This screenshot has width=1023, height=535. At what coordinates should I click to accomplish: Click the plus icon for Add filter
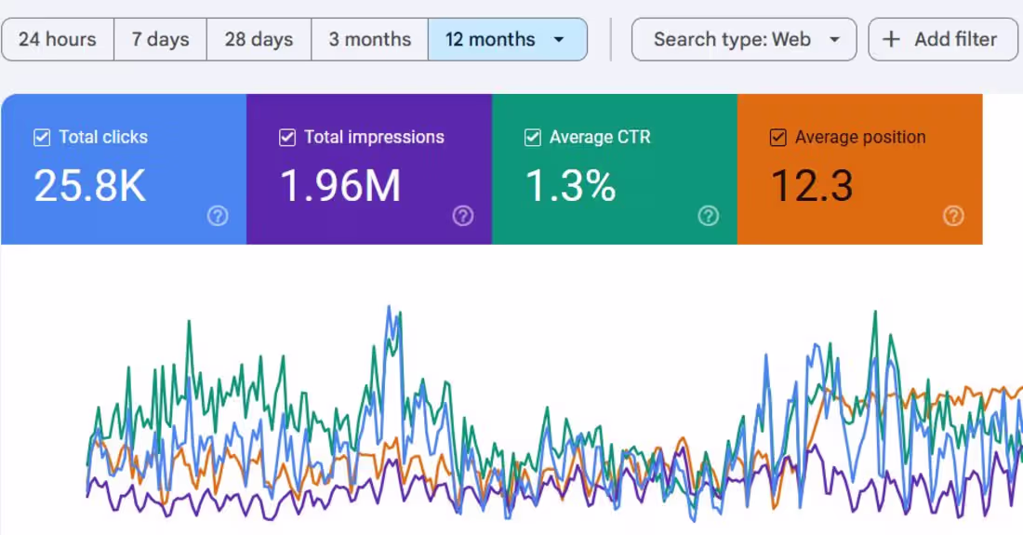(891, 39)
